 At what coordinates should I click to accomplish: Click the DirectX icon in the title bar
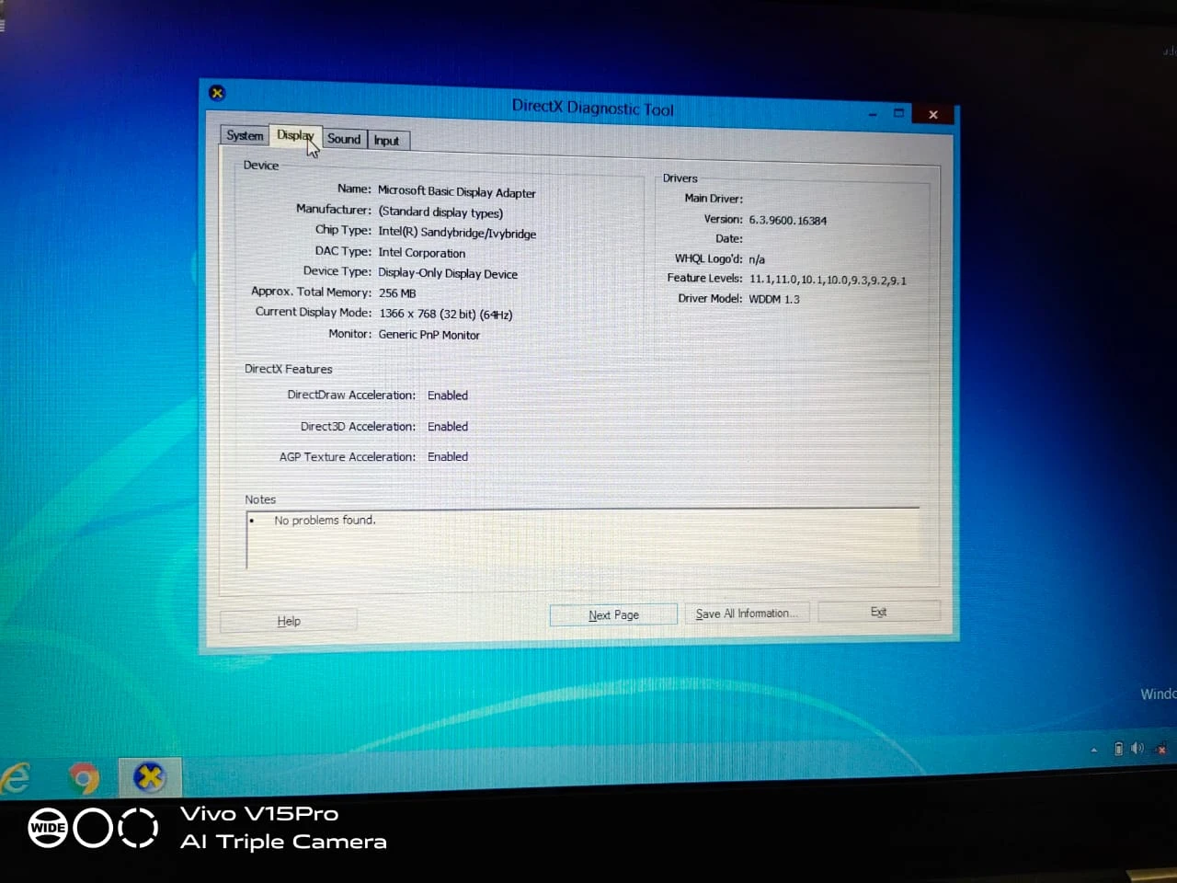217,93
